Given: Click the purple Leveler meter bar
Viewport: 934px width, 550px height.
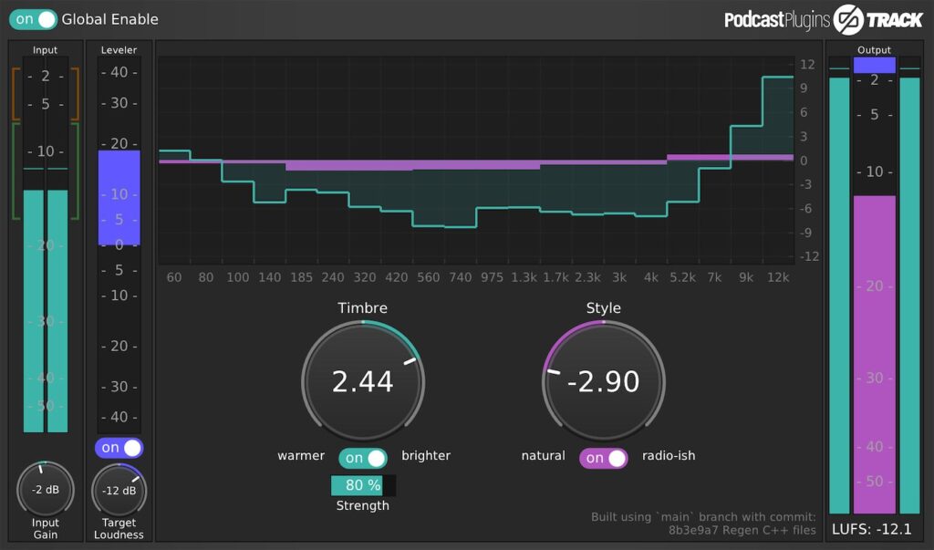Looking at the screenshot, I should [x=119, y=196].
